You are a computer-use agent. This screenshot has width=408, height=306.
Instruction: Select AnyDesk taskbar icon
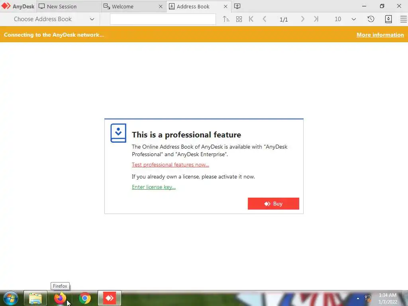[x=110, y=298]
